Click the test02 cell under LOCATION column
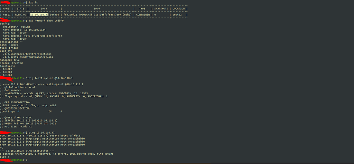 point(177,15)
